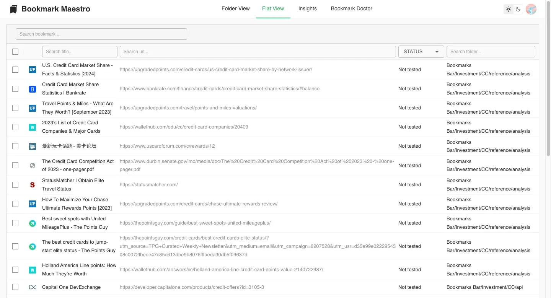
Task: Open the upgradedpoints chase-ultimate-rewards-review URL
Action: pos(199,204)
